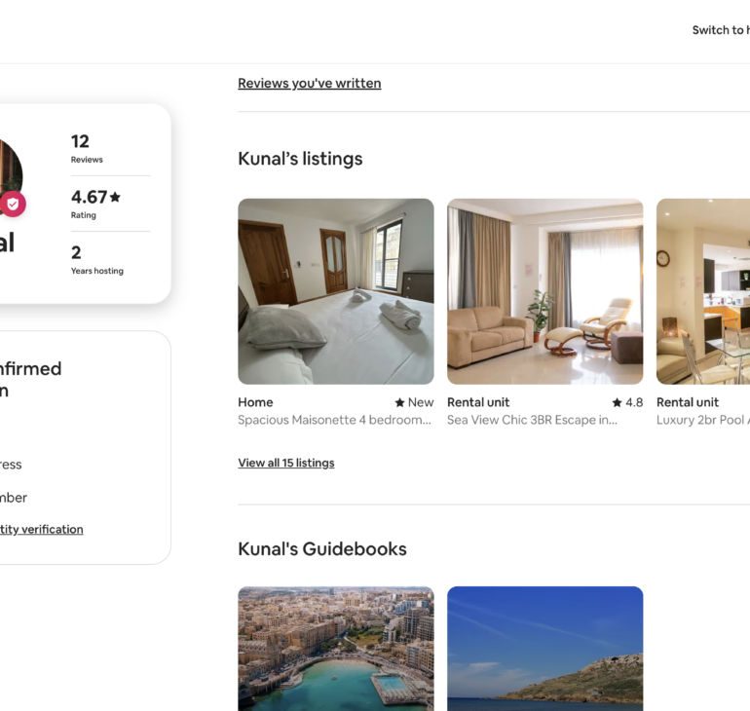The image size is (750, 711).
Task: Open the Spacious Maisonette bedroom photo
Action: click(336, 291)
